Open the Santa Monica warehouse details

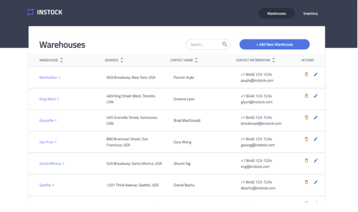click(50, 164)
